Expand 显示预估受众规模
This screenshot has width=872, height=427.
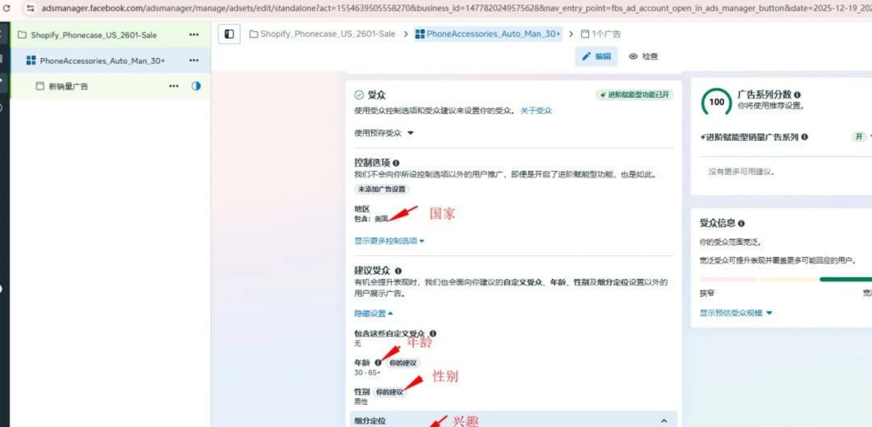click(x=736, y=313)
